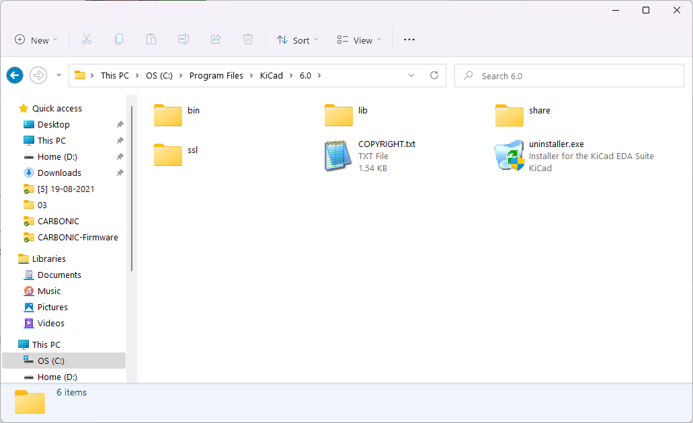This screenshot has width=693, height=423.
Task: Minimize the File Explorer window
Action: point(616,10)
